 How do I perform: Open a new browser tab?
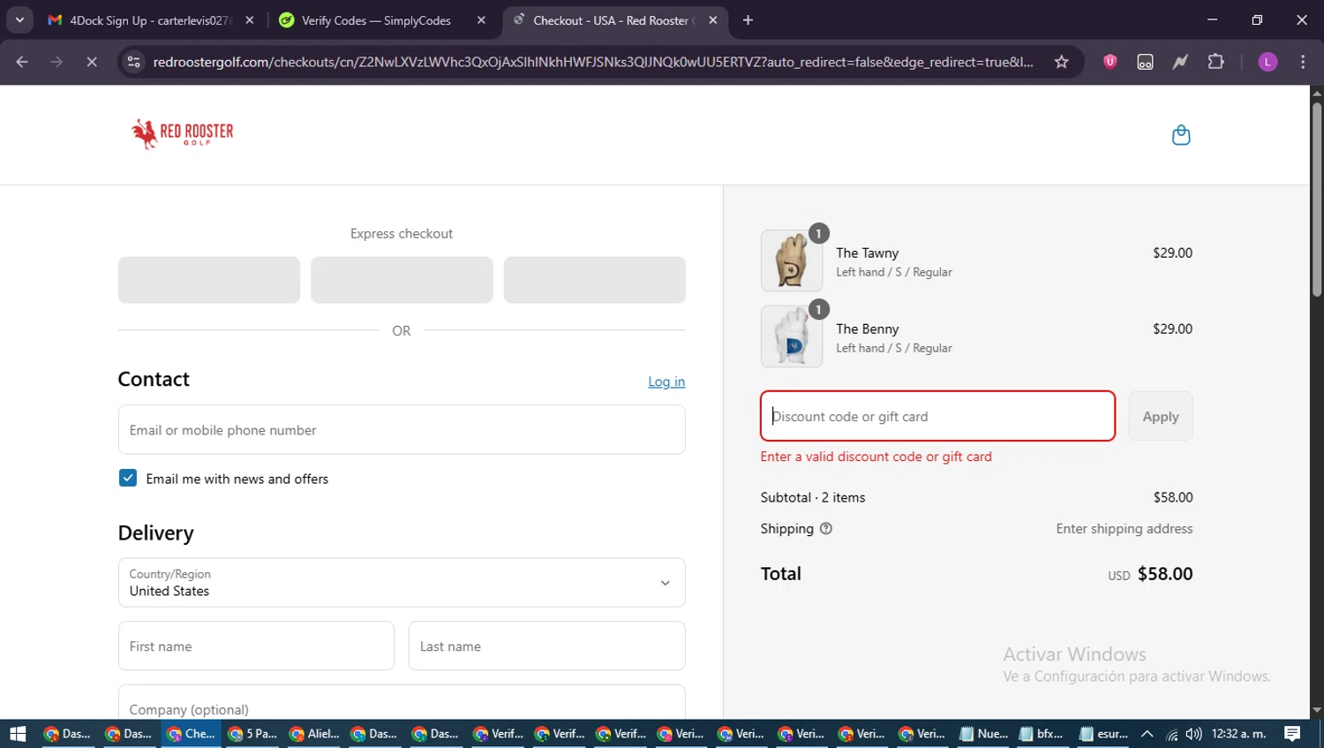coord(748,20)
